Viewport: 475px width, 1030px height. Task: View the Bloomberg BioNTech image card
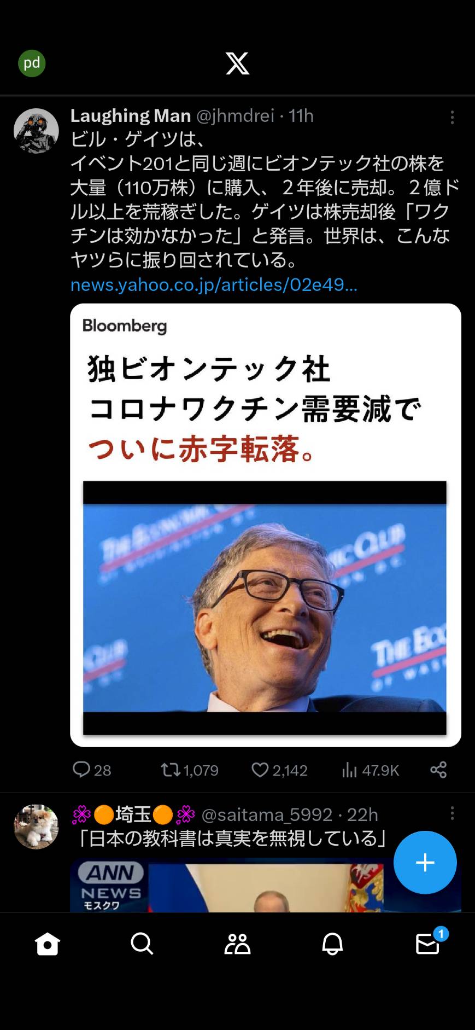[x=266, y=525]
